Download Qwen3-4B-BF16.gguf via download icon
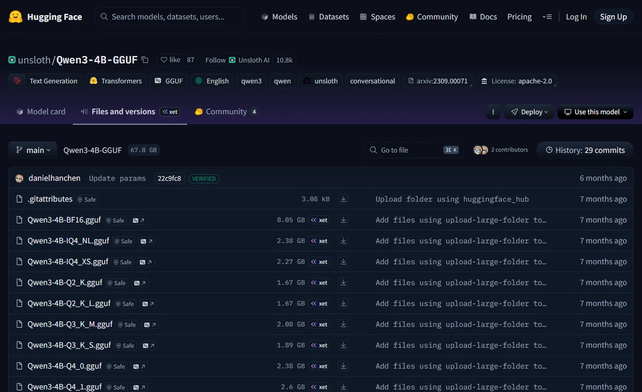 343,220
